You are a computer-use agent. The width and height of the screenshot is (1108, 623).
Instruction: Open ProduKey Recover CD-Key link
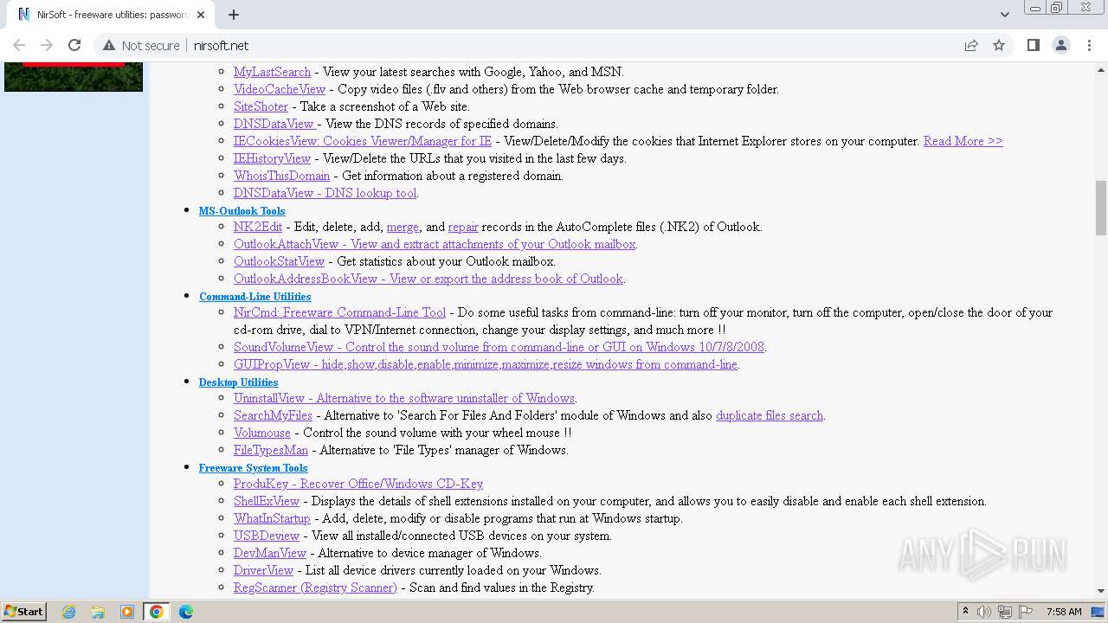[358, 484]
